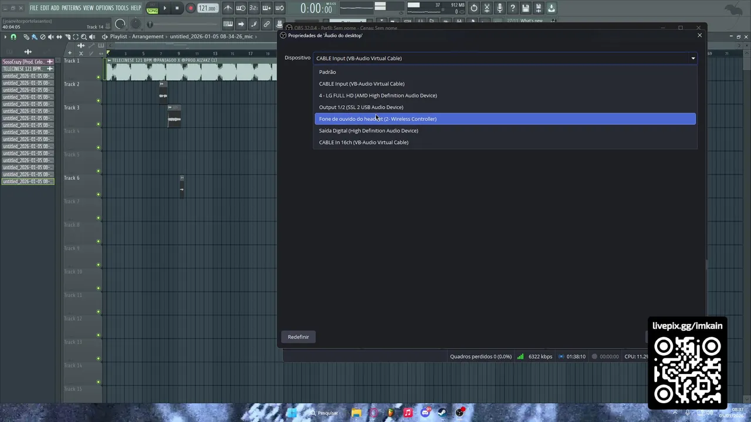Select the playlist paint brush tool

pyautogui.click(x=34, y=37)
